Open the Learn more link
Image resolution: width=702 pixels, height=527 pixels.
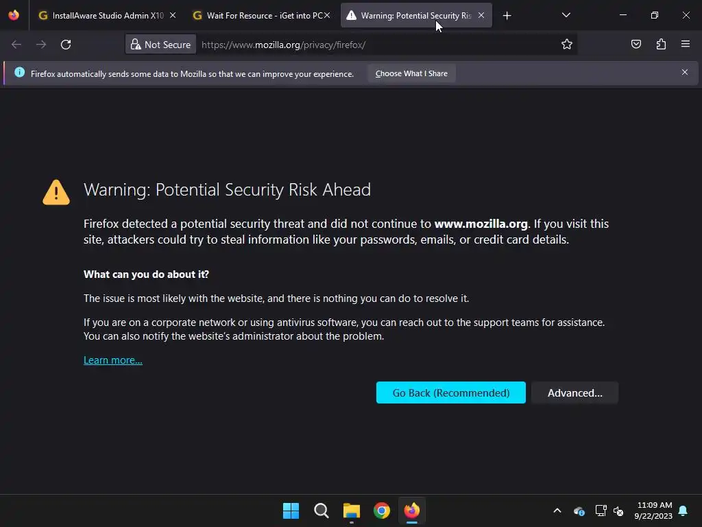[x=113, y=360]
